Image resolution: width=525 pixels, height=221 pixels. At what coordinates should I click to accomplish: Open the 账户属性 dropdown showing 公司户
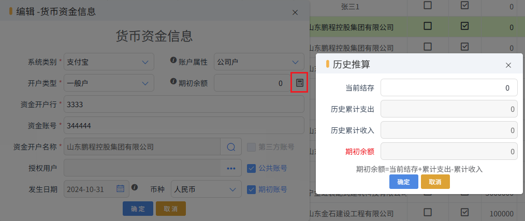[259, 62]
